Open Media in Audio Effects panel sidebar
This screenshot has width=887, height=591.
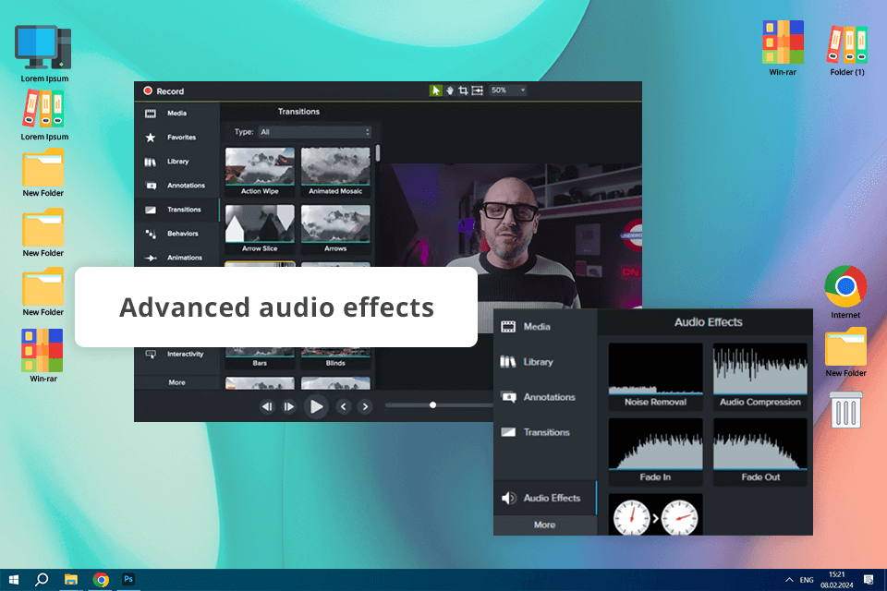[545, 327]
